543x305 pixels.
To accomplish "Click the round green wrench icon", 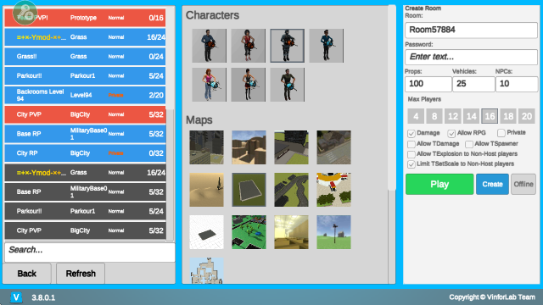I will pyautogui.click(x=25, y=13).
